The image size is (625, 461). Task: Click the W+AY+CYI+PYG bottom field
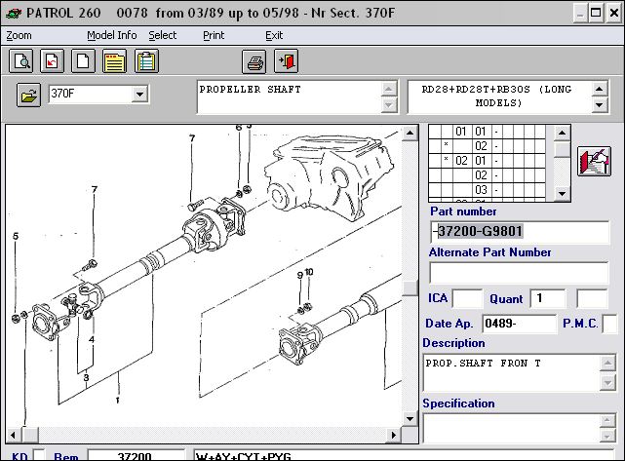(404, 455)
